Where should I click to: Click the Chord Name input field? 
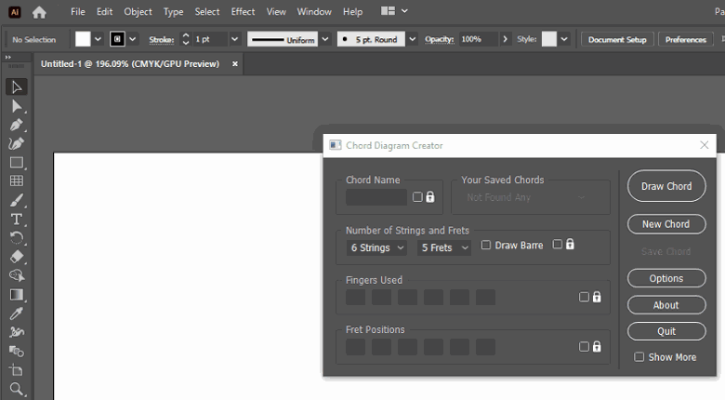(x=376, y=197)
